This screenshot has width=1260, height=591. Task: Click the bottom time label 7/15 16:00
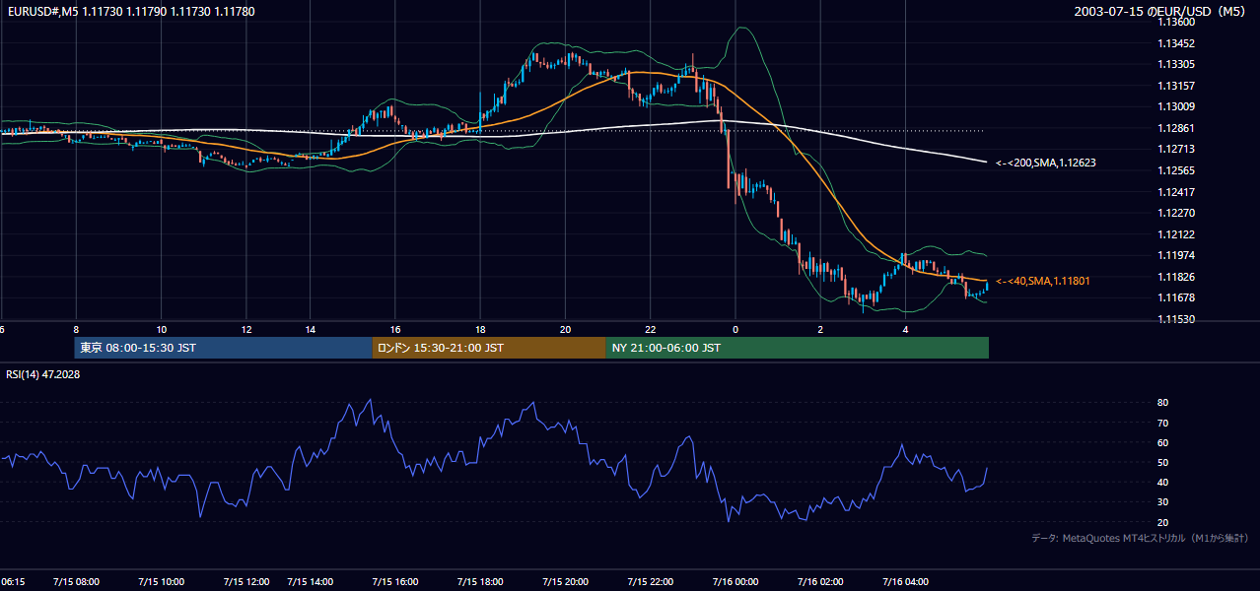tap(394, 582)
